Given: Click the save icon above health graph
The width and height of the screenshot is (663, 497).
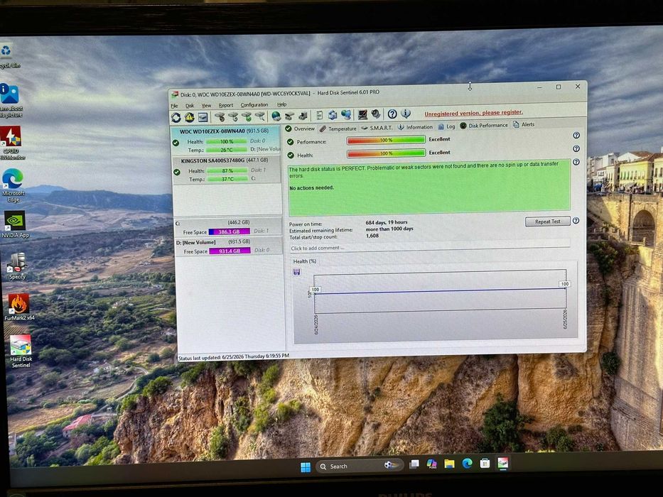Looking at the screenshot, I should tap(297, 272).
